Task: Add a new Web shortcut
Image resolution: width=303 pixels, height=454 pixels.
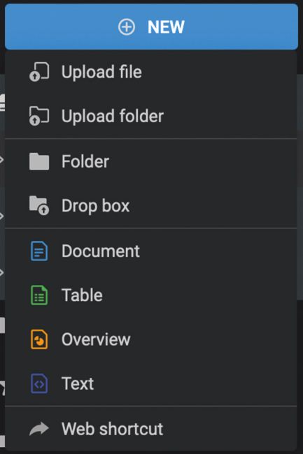Action: (150, 429)
